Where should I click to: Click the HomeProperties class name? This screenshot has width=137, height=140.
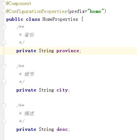[x=60, y=19]
